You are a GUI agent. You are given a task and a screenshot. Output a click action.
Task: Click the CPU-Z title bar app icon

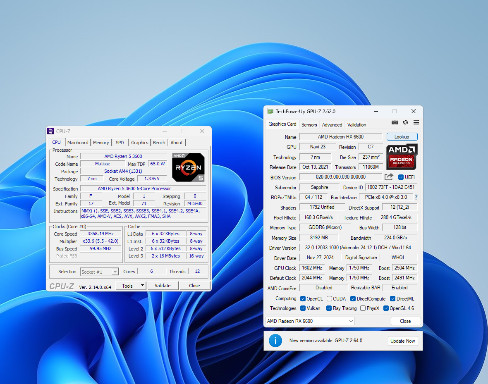click(x=51, y=131)
